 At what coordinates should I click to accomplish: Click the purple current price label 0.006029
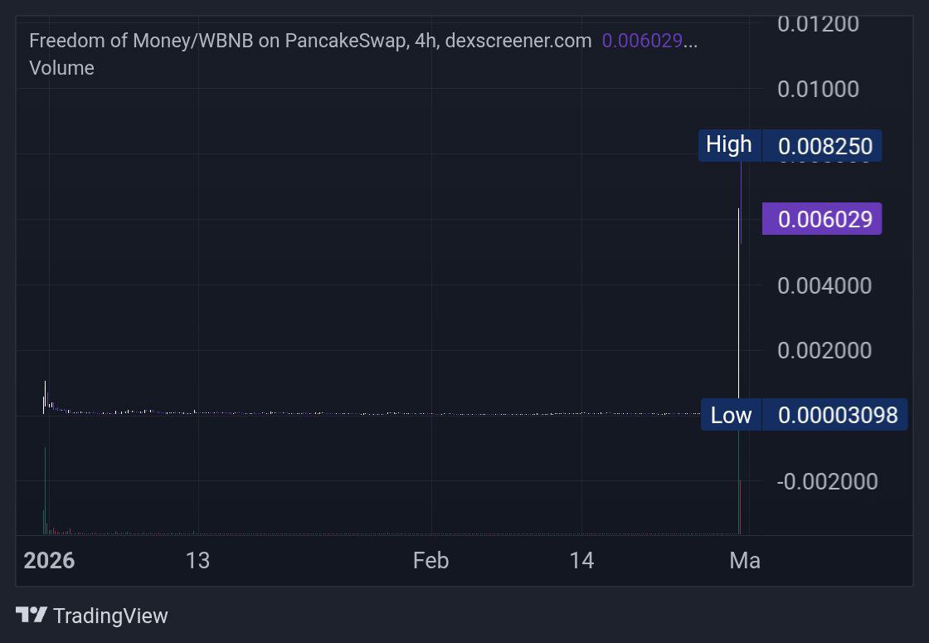point(822,219)
